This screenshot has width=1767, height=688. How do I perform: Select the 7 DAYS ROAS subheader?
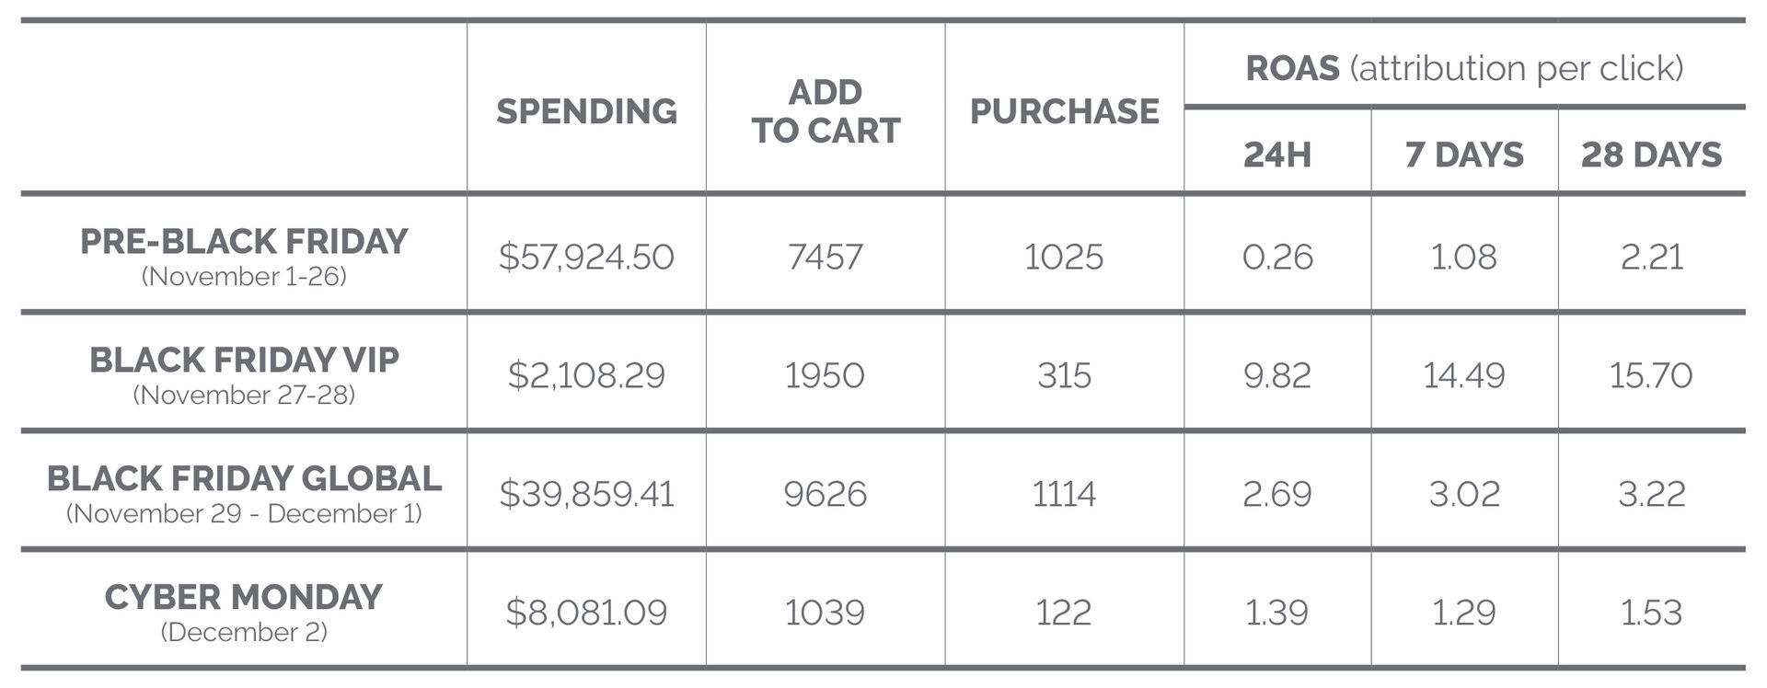1463,155
